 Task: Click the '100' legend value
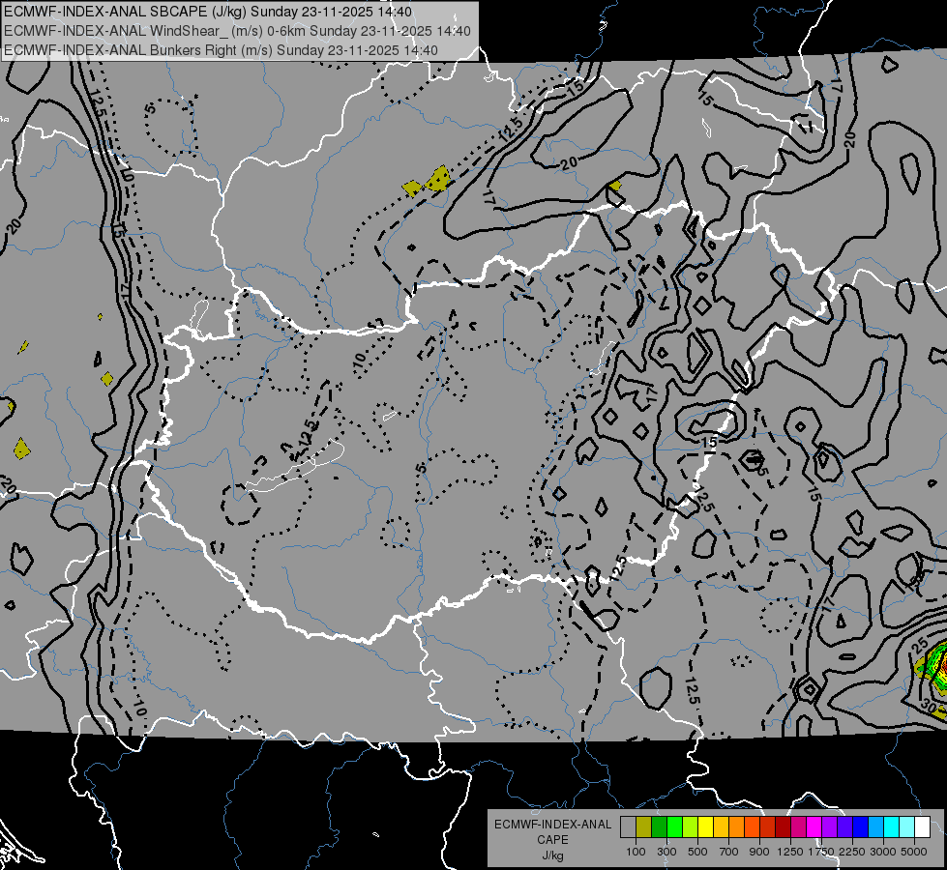click(636, 852)
